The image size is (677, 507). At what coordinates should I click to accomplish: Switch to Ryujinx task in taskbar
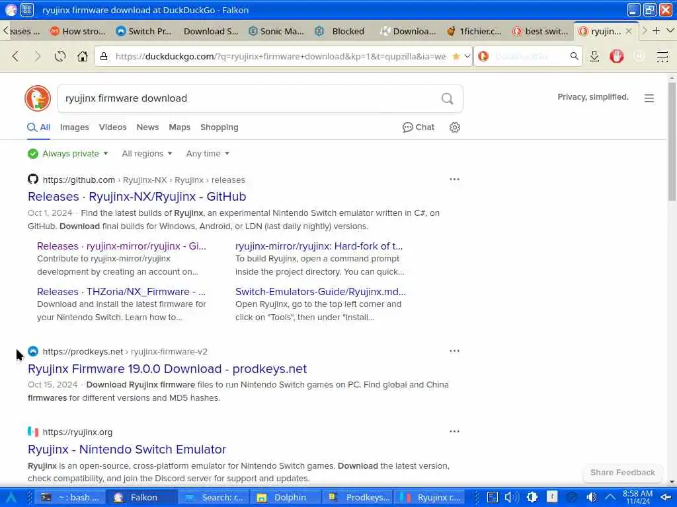pos(430,498)
